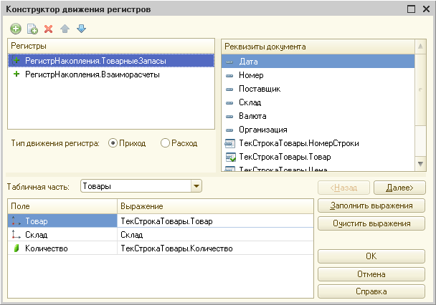Click the red Delete register icon
Screen dimensions: 436x305
(48, 29)
